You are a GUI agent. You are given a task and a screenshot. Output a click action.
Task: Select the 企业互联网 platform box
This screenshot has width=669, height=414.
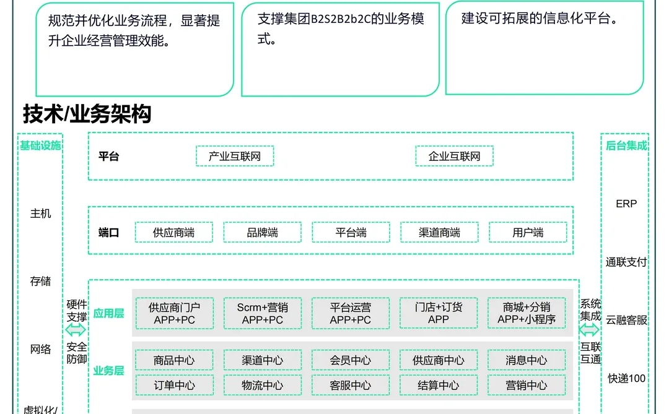453,156
